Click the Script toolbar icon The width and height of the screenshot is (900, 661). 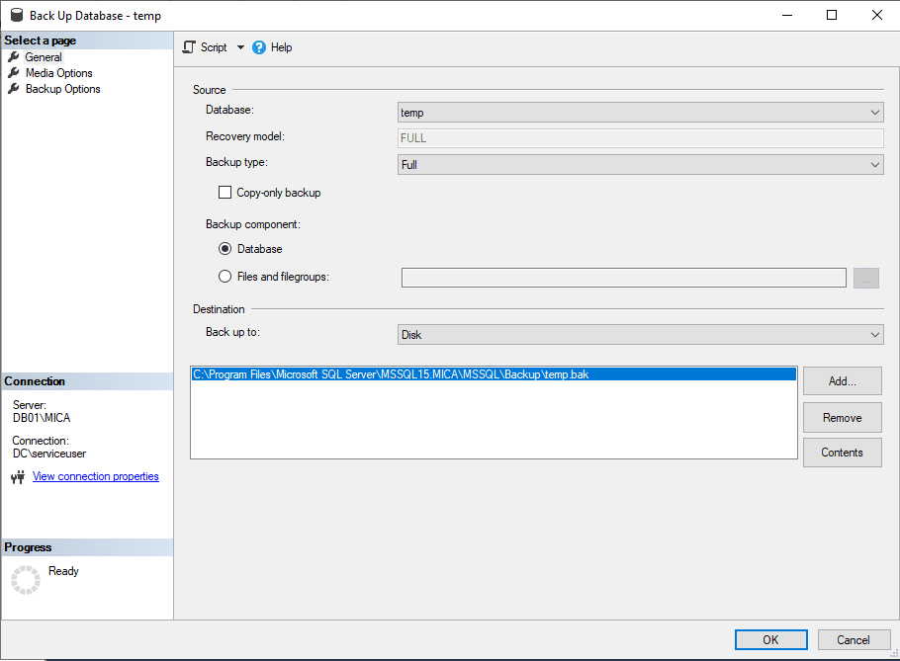click(x=189, y=47)
